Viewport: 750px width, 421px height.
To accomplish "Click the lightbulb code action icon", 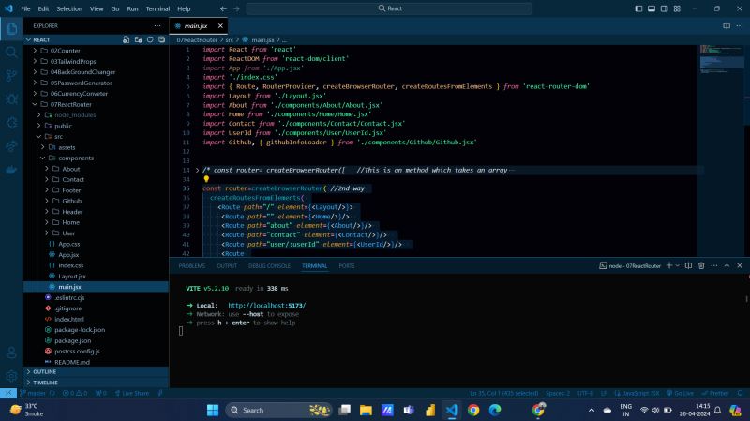I will (206, 179).
